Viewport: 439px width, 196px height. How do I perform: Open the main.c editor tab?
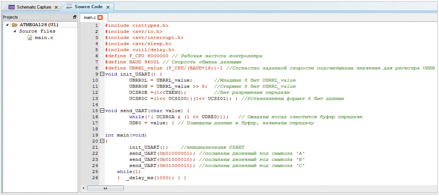point(90,17)
